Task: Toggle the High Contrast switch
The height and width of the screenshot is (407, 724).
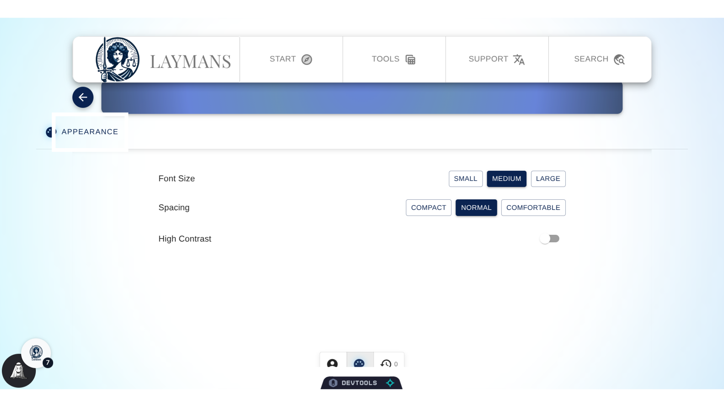Action: (549, 239)
